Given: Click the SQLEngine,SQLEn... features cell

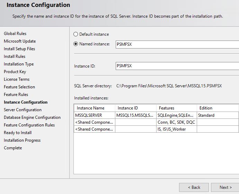Looking at the screenshot, I should tap(177, 115).
